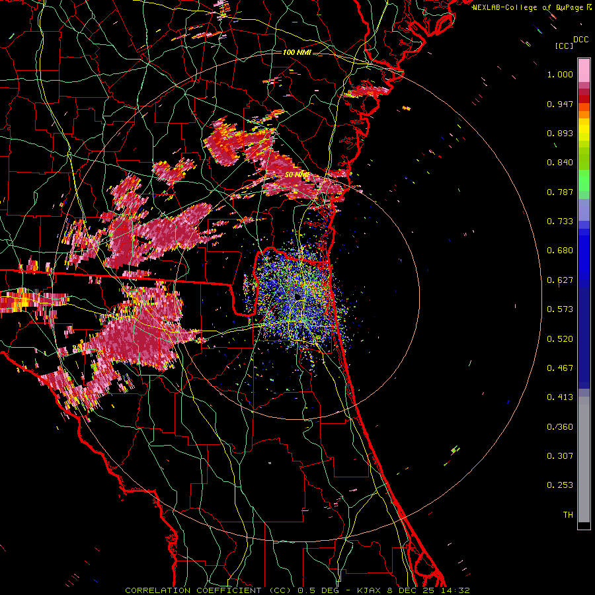Select the 0.253 scale value

click(x=560, y=485)
